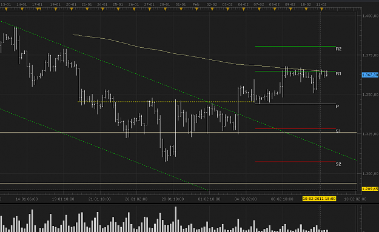Select the green R2 pivot line
The image size is (379, 232).
pyautogui.click(x=295, y=47)
